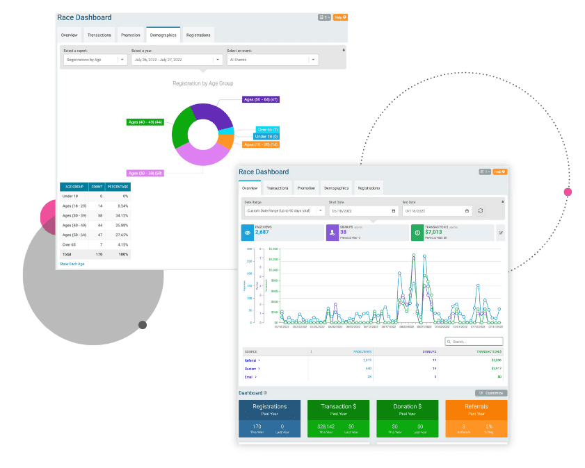
Task: Open the Email source link
Action: 249,377
